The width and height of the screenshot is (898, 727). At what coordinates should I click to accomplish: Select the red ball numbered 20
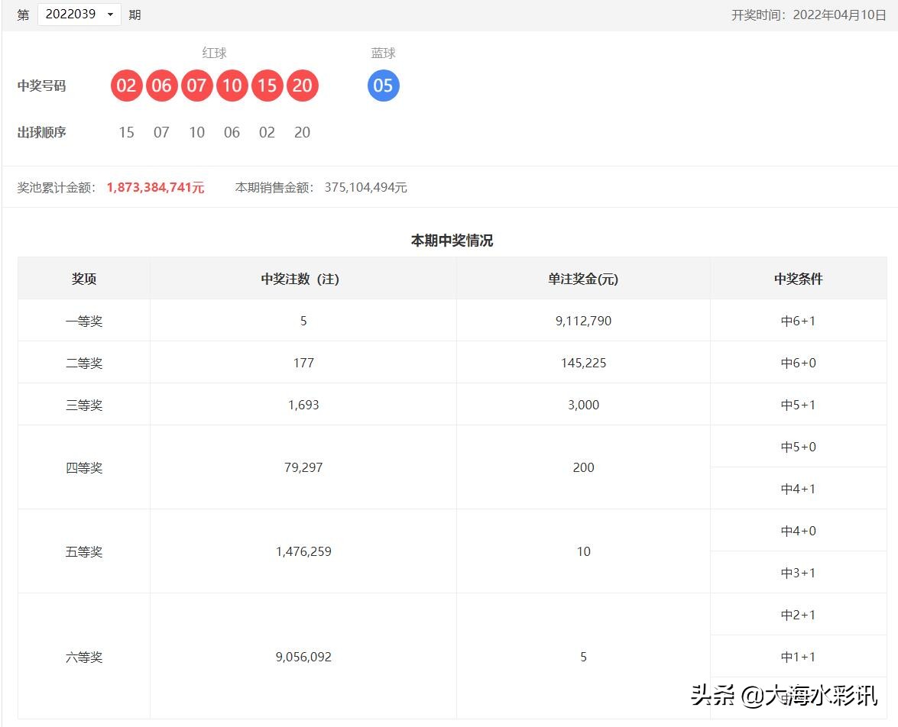[x=302, y=86]
